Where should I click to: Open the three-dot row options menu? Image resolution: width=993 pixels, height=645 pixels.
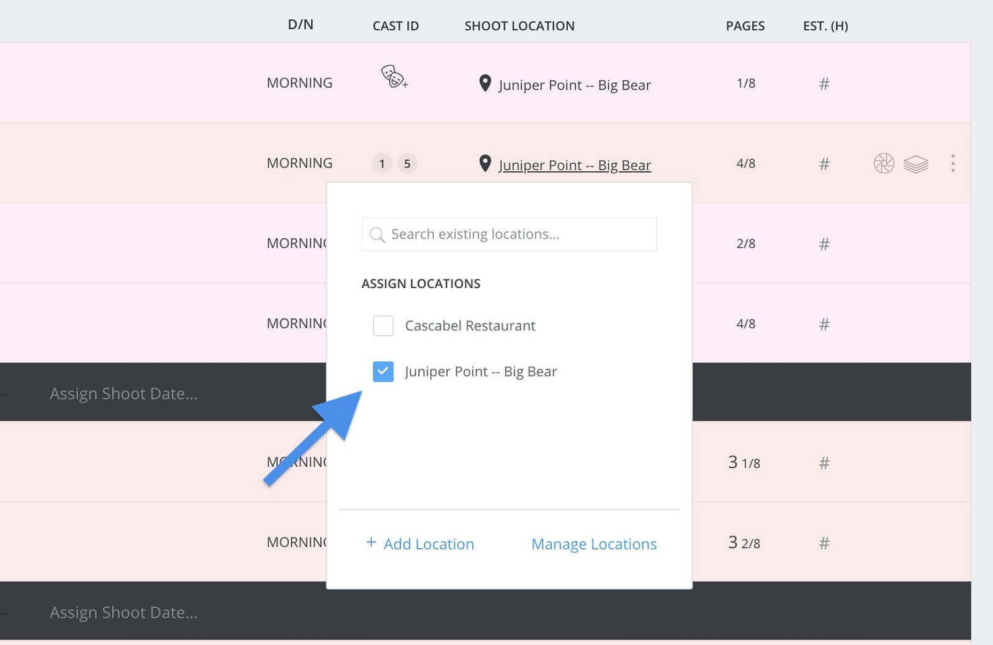pos(952,163)
